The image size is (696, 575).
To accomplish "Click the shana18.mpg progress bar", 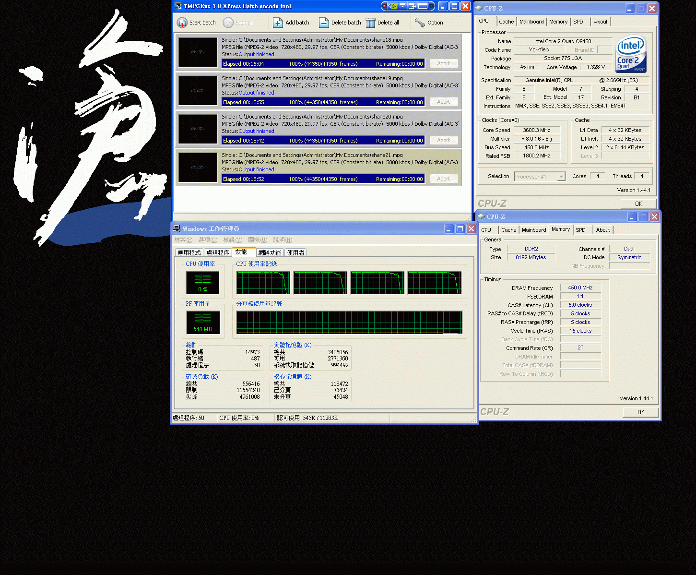I will coord(323,63).
